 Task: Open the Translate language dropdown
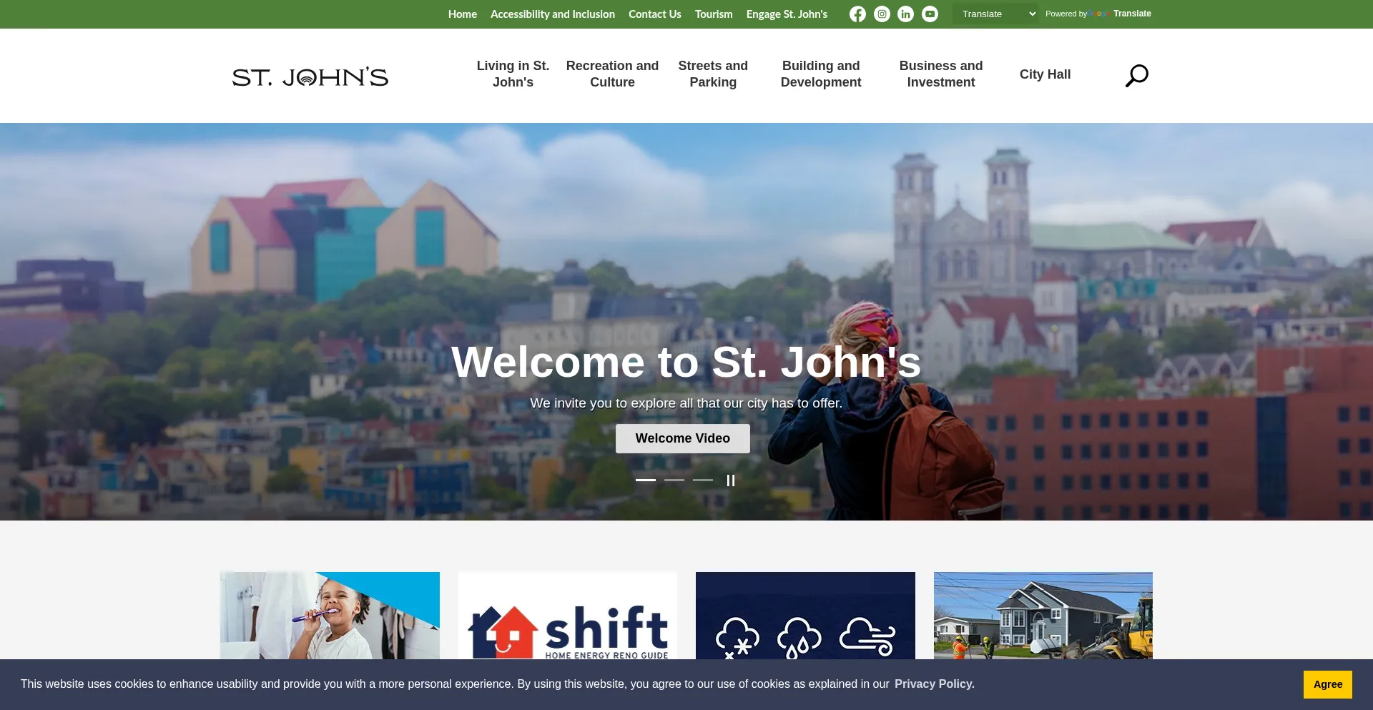click(x=995, y=14)
